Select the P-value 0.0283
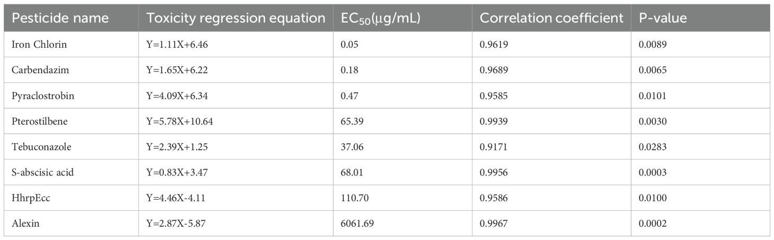The image size is (774, 240). pos(652,147)
